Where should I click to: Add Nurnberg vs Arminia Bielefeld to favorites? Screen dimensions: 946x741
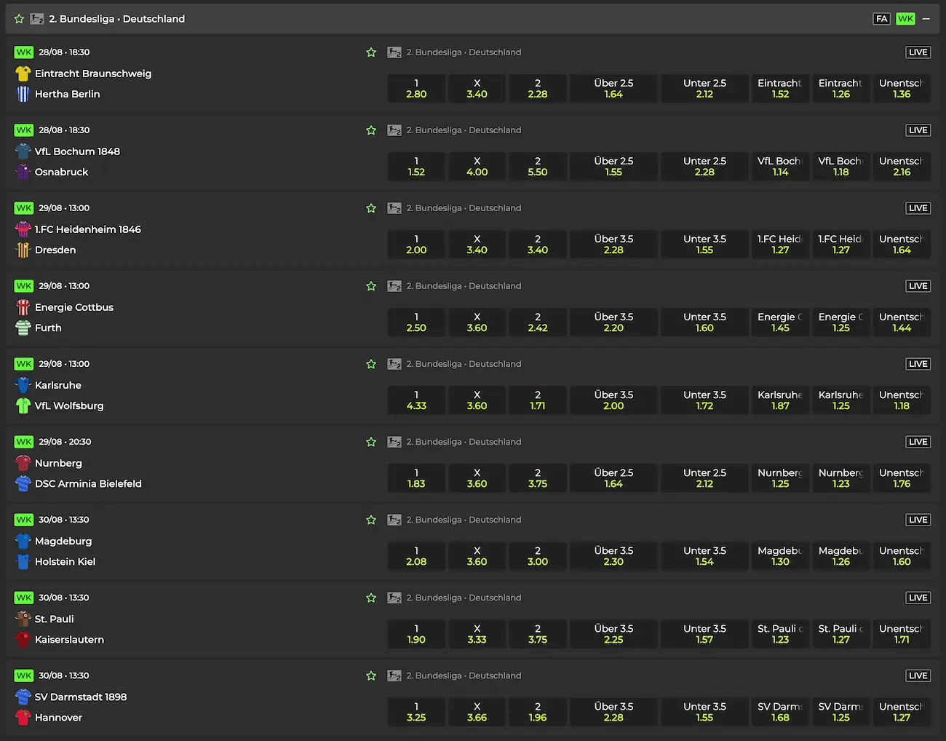coord(371,442)
